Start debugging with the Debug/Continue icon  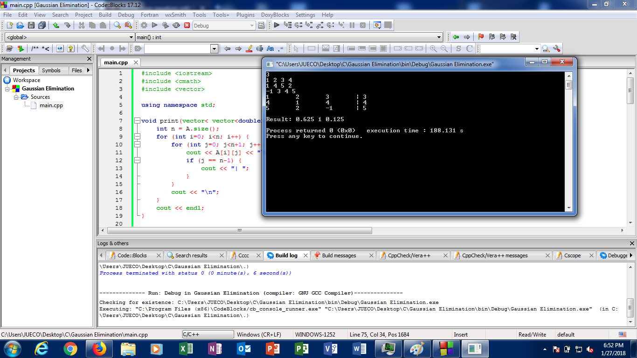[x=277, y=25]
